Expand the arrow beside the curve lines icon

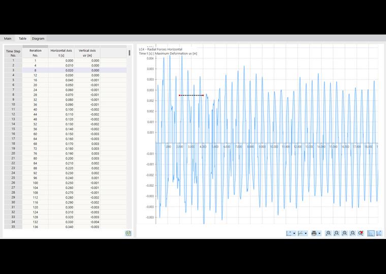(306, 233)
